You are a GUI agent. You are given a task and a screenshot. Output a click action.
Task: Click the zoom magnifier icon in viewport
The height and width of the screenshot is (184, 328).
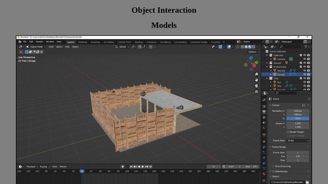(x=257, y=74)
